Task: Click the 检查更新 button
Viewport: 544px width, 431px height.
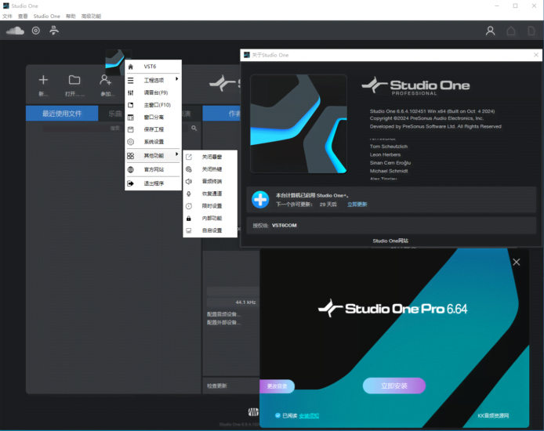Action: click(x=217, y=386)
